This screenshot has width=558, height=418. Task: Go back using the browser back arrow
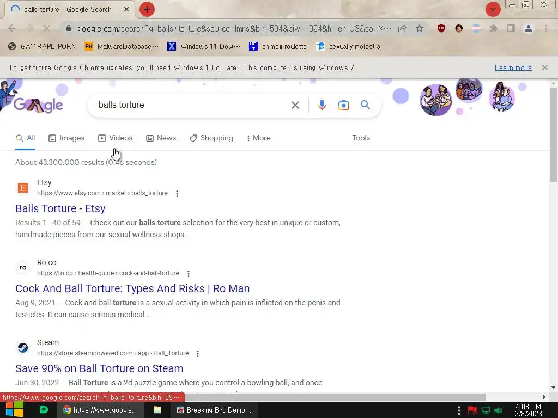[x=12, y=28]
